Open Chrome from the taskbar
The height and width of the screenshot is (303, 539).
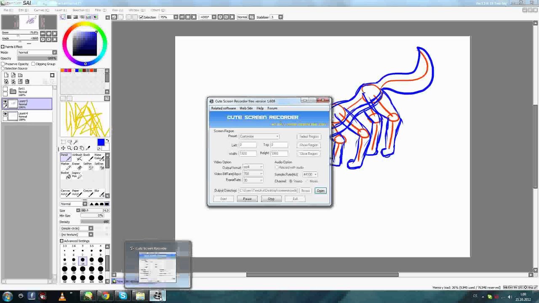(105, 296)
